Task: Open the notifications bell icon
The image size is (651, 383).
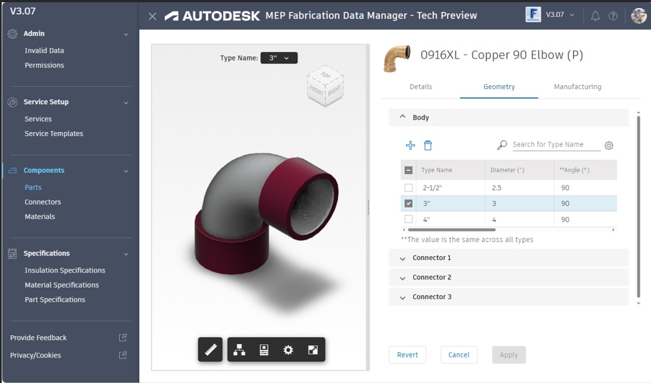Action: coord(595,16)
